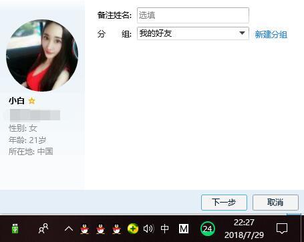Click the 备注姓名 remark name field

point(193,15)
